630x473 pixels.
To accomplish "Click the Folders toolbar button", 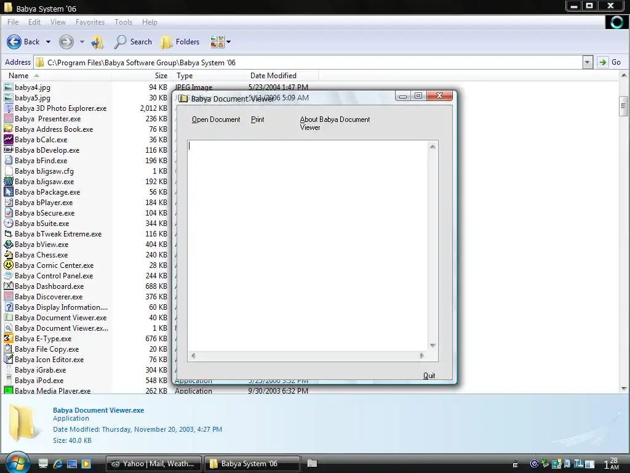I will (180, 42).
